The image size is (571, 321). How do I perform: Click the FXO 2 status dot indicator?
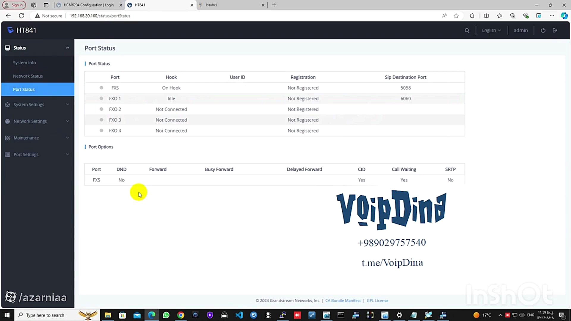click(x=101, y=109)
